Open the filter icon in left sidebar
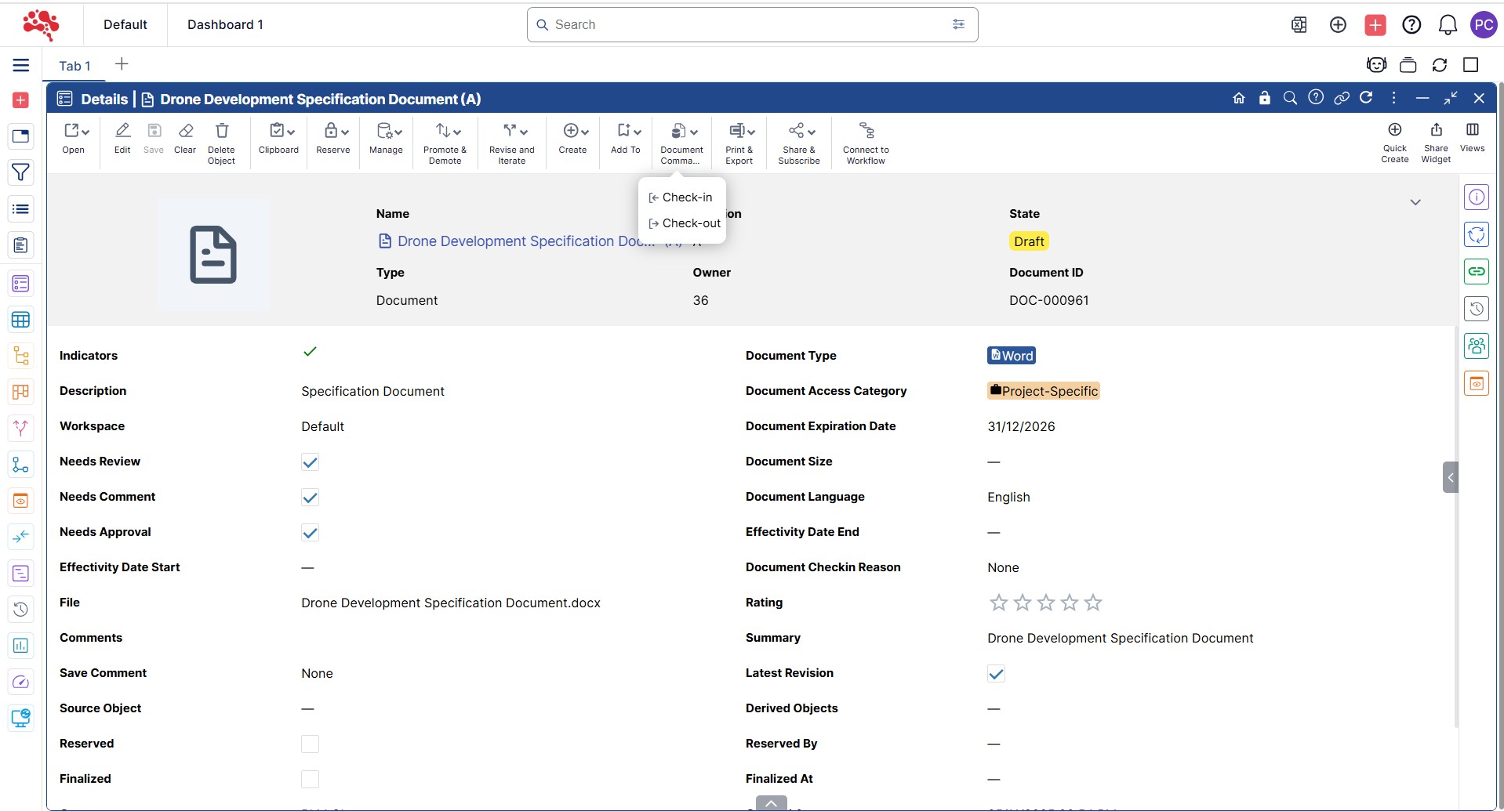The height and width of the screenshot is (811, 1504). pos(21,172)
